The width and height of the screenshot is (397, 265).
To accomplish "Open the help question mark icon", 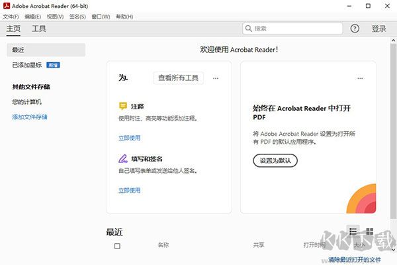I will click(355, 28).
